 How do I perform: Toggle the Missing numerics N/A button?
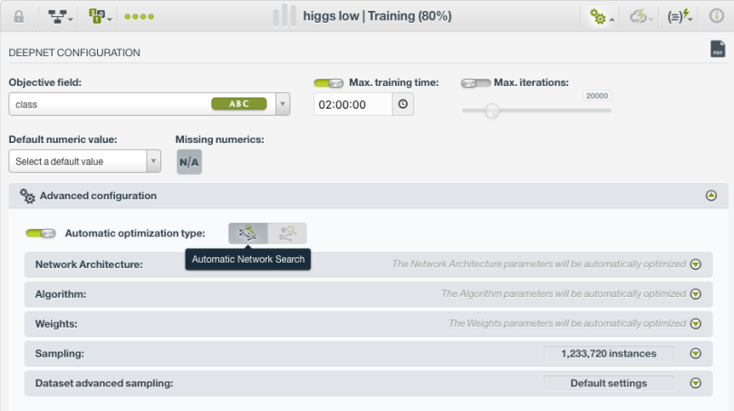coord(188,162)
